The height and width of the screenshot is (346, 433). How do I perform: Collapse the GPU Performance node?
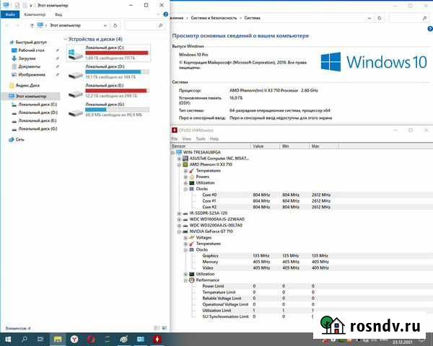tap(185, 280)
